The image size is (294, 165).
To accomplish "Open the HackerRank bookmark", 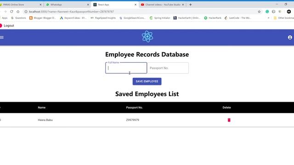I will 213,18.
